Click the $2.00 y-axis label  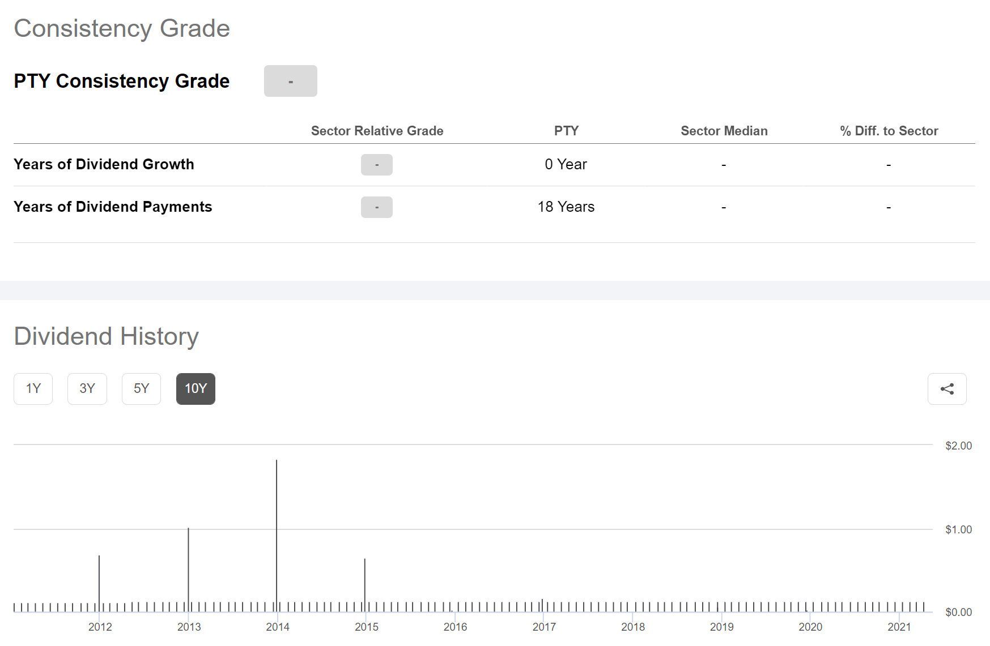[958, 446]
